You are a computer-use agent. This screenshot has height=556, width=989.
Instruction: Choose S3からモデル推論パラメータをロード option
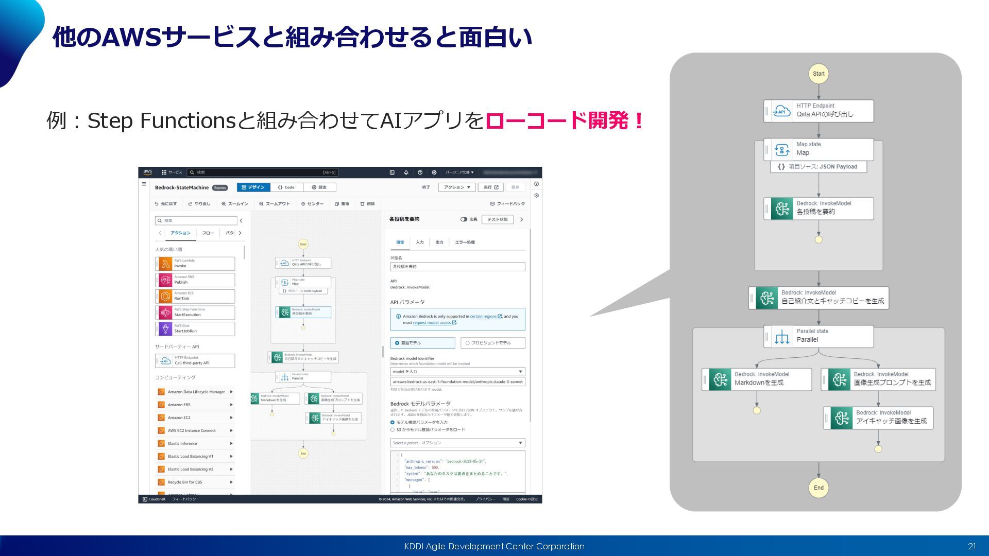pos(393,429)
